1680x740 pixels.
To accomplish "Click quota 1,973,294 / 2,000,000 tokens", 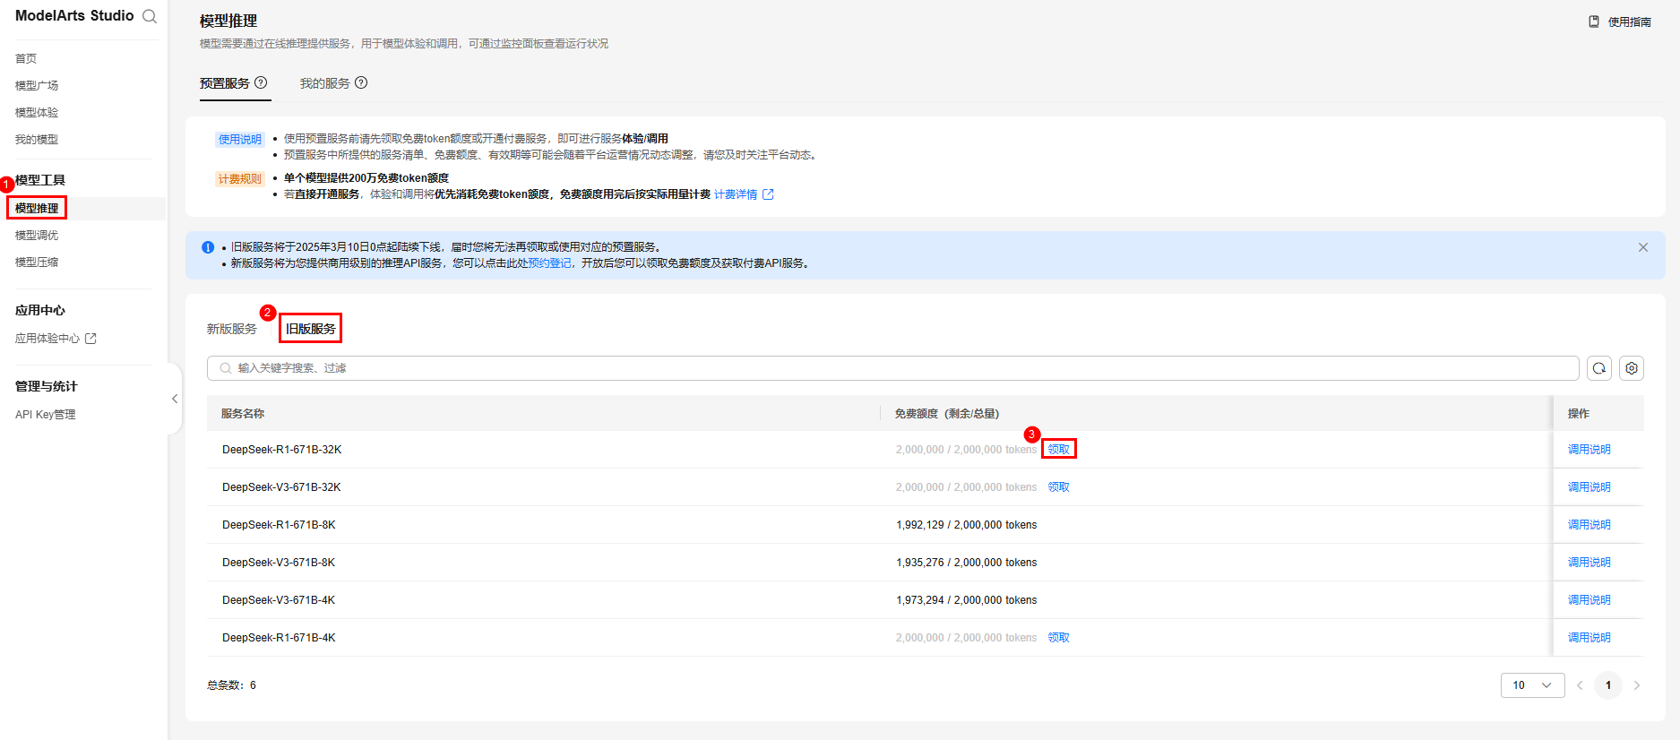I will [x=967, y=600].
